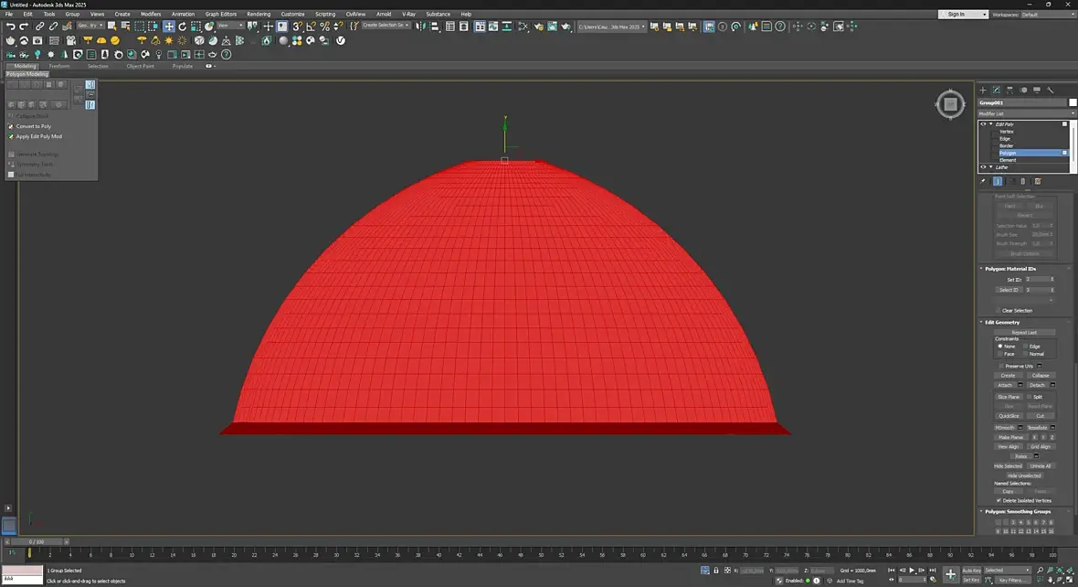Click the Hide Unselected button

click(1024, 475)
